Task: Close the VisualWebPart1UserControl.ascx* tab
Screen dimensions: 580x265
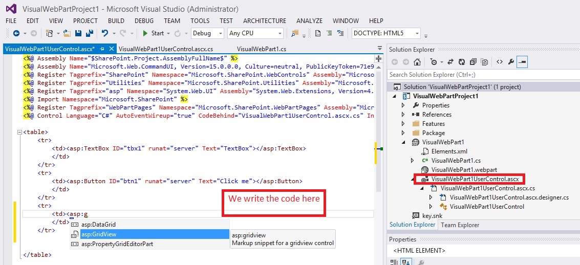Action: 111,49
